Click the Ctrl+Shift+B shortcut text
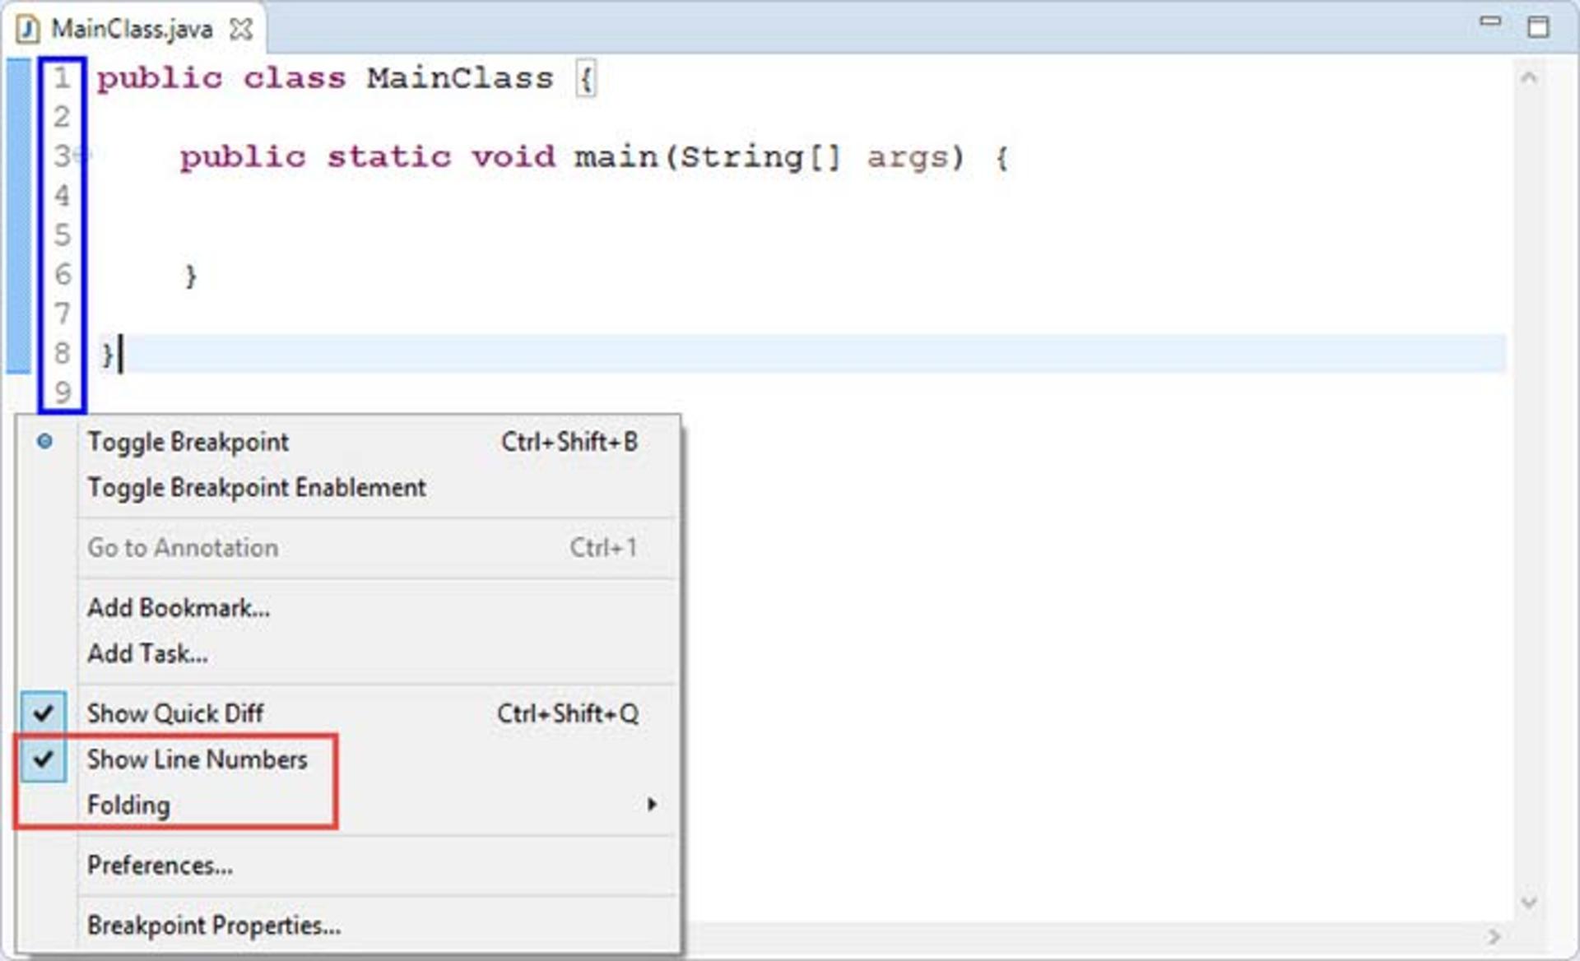Screen dimensions: 1580x961 pos(569,442)
